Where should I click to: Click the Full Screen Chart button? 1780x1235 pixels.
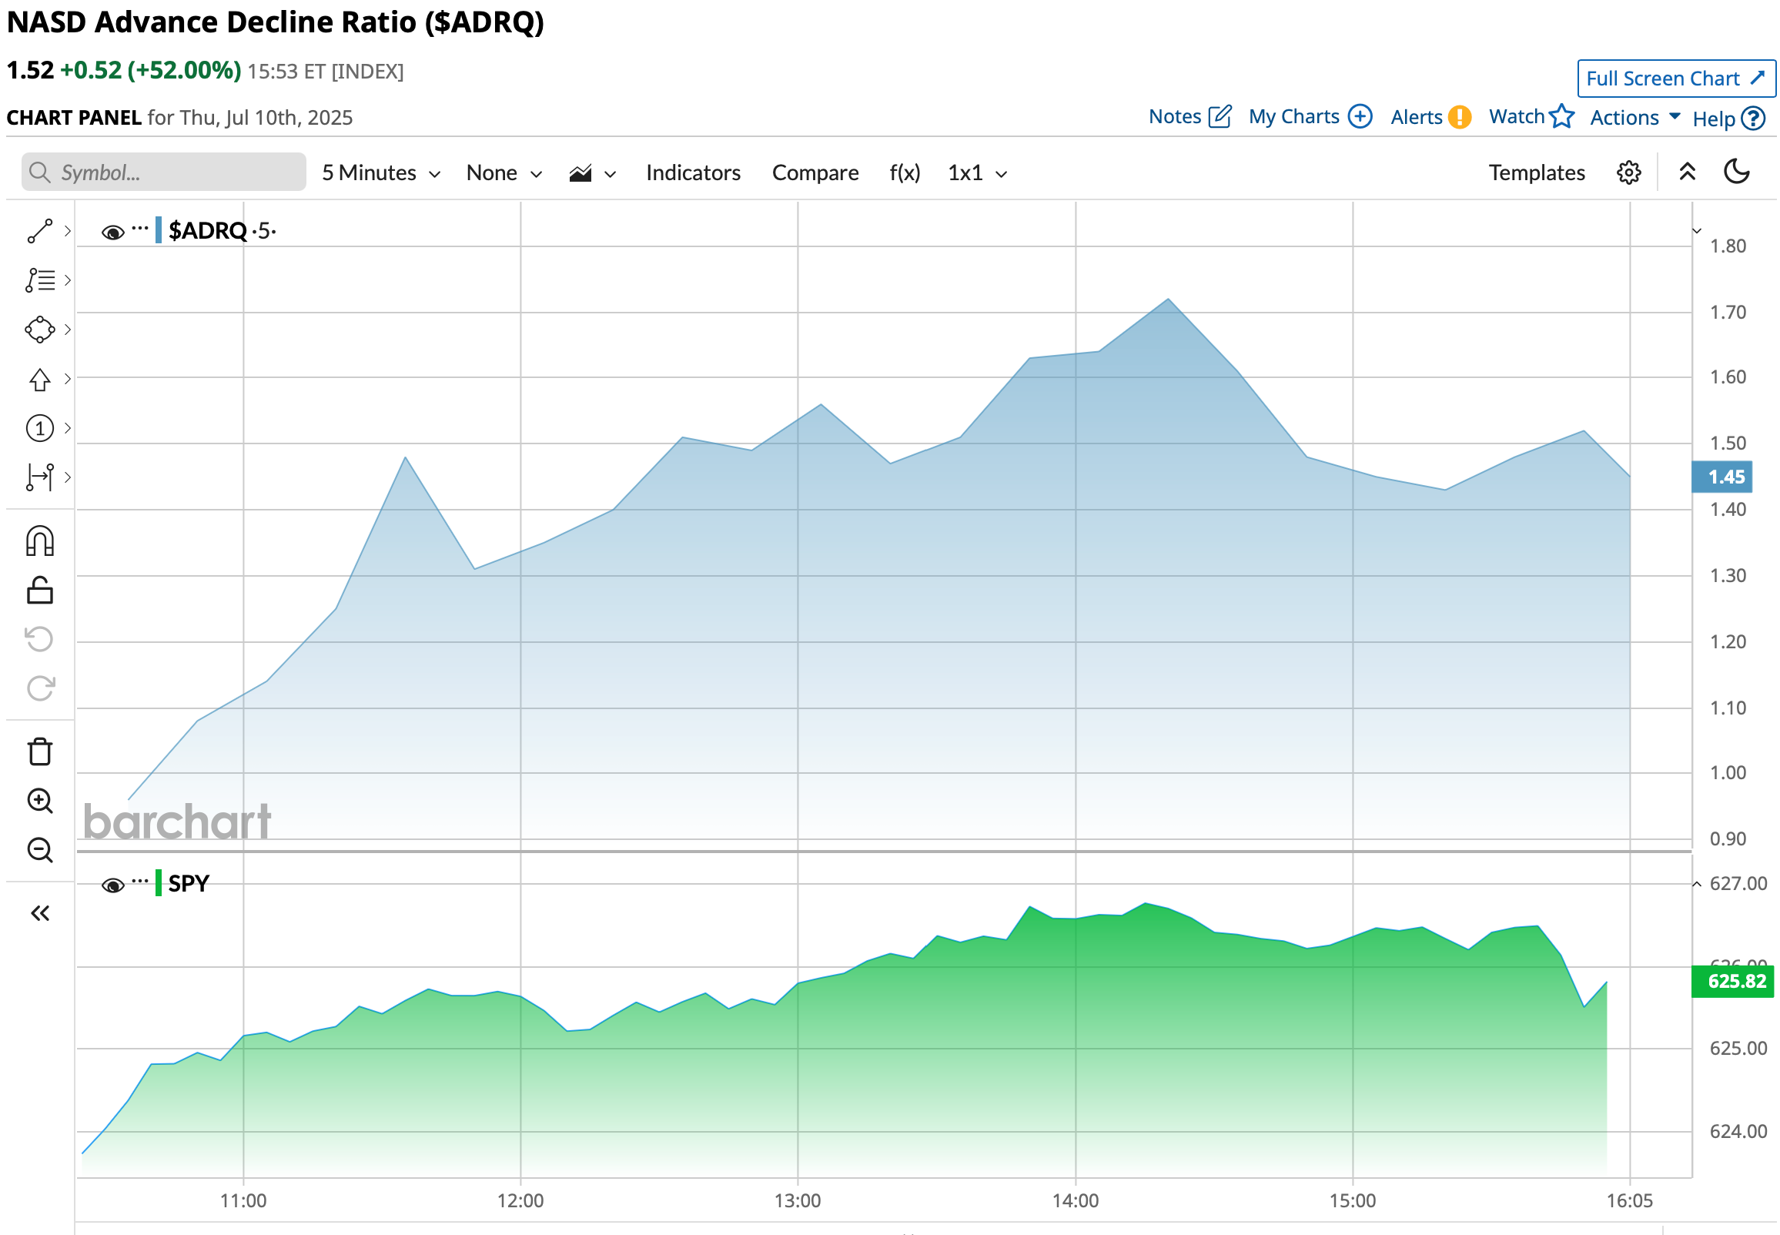(1675, 79)
